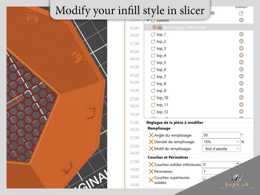The height and width of the screenshot is (195, 260).
Task: Increase Couches solides inférieures with up arrow
Action: coord(238,163)
